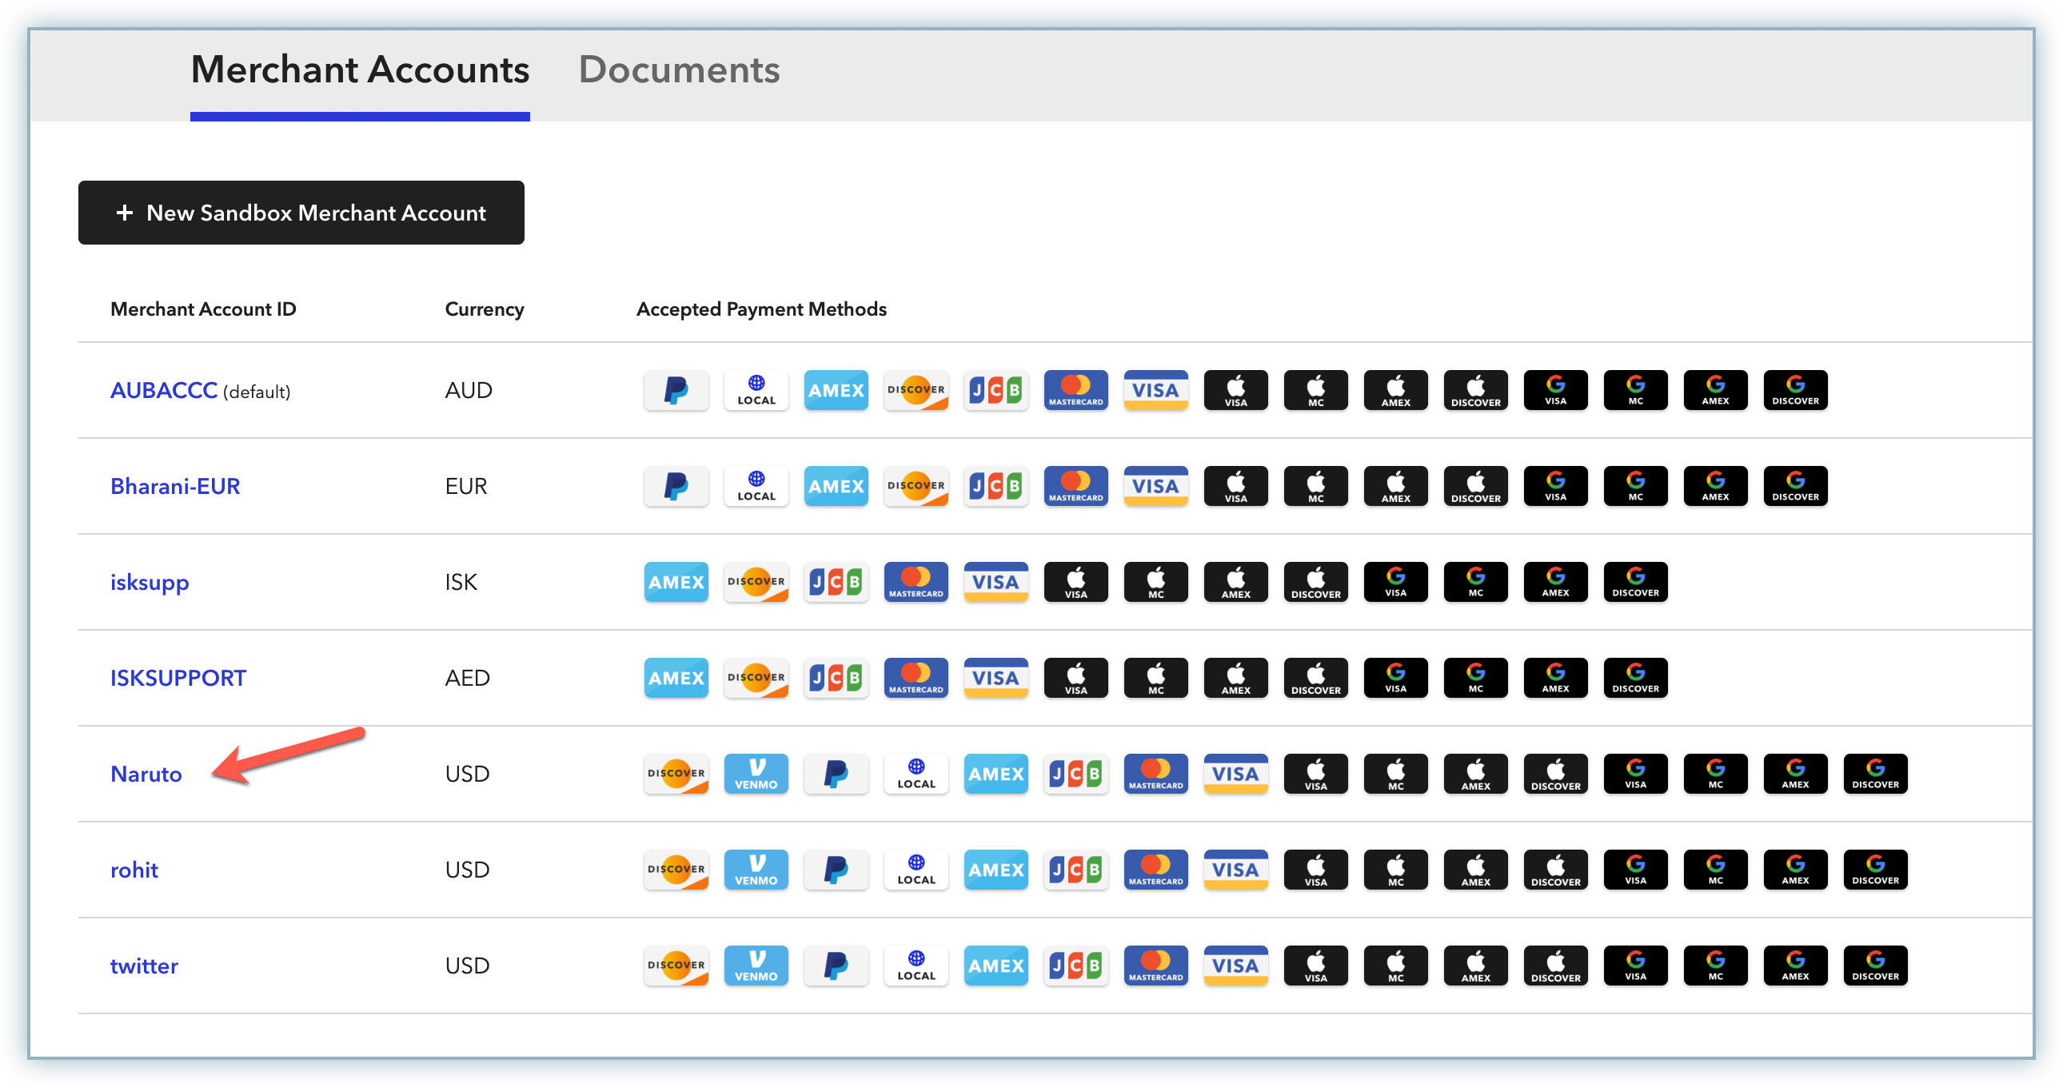Click Google Pay Discover icon in twitter row
Viewport: 2063px width, 1087px height.
tap(1875, 966)
